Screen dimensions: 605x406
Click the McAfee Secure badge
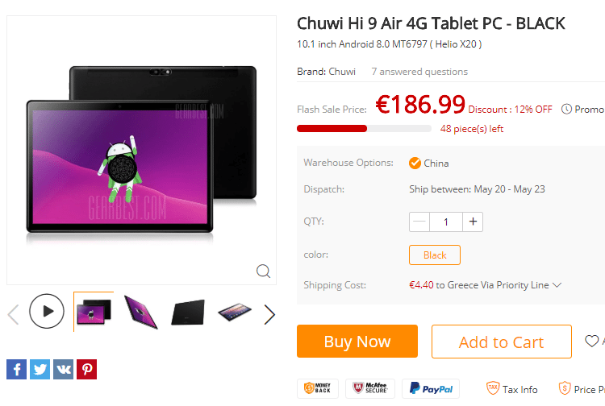click(x=370, y=388)
